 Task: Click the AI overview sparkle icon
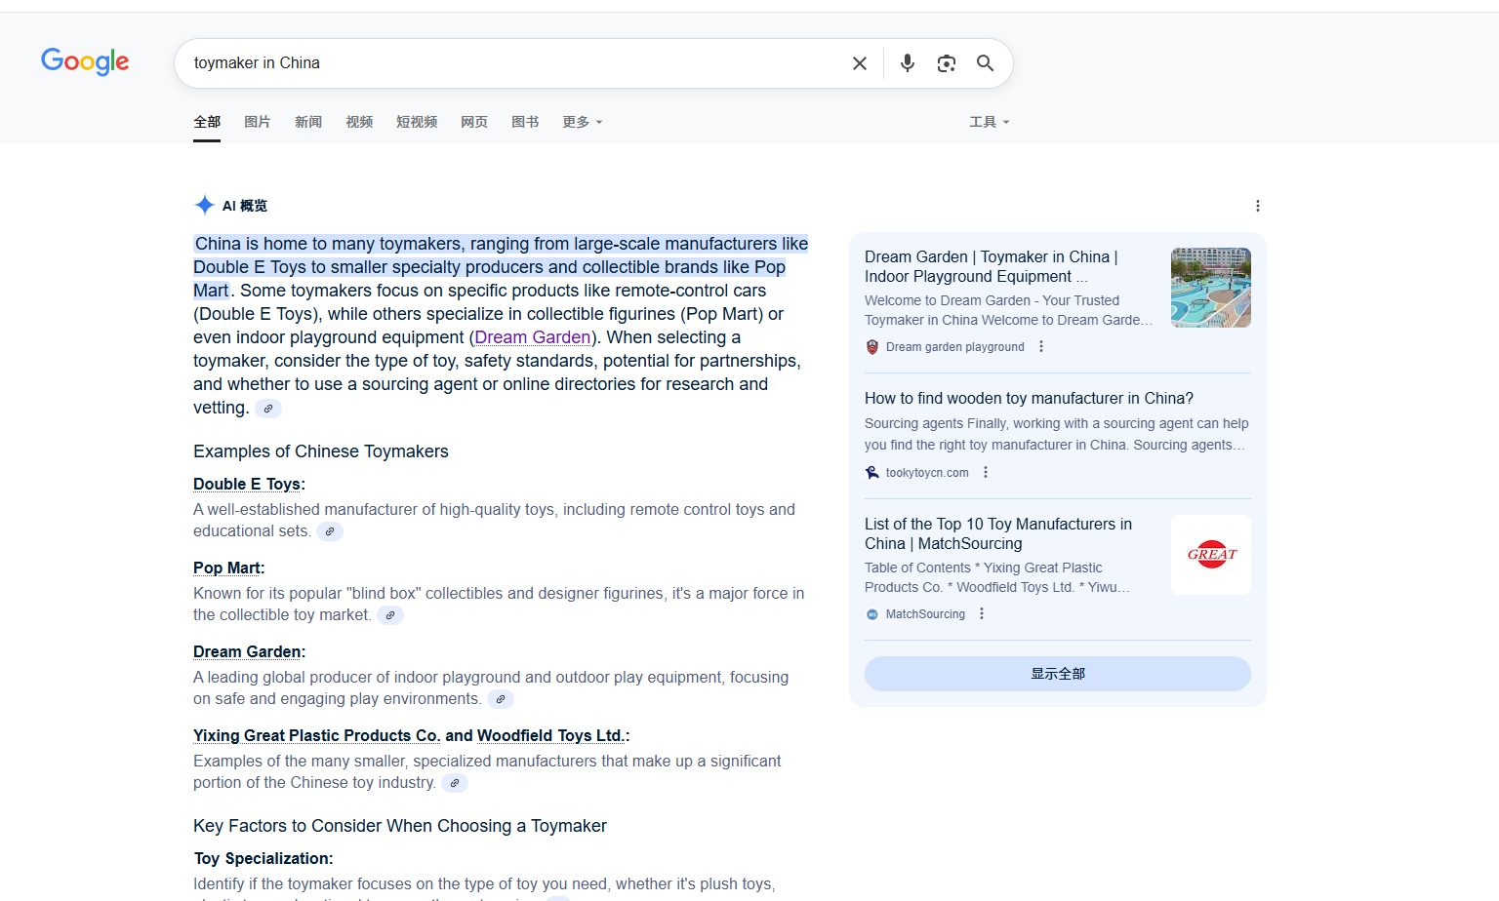point(204,205)
